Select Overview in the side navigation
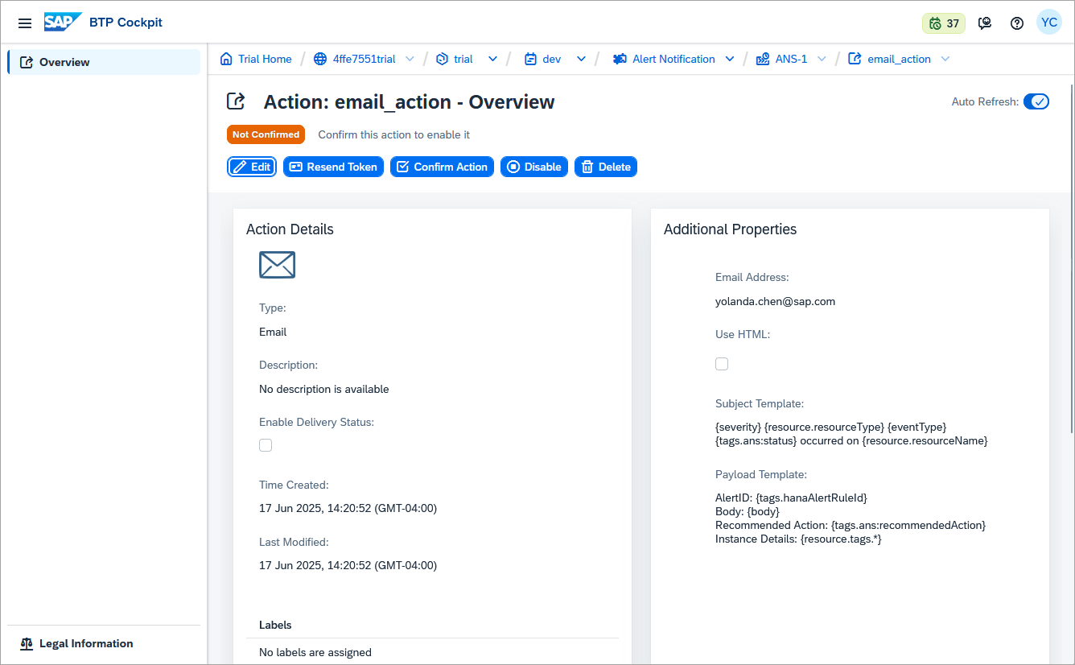Screen dimensions: 1075x665 pyautogui.click(x=104, y=62)
